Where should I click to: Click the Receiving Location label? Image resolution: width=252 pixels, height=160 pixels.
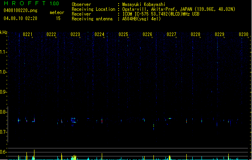tap(93, 9)
